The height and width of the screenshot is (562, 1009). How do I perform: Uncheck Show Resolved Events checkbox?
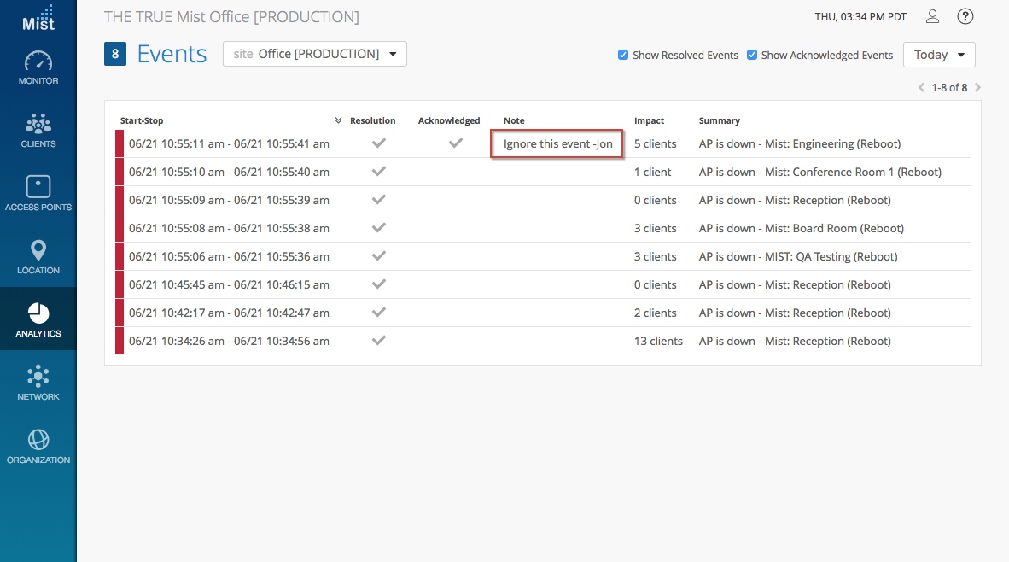[x=623, y=55]
